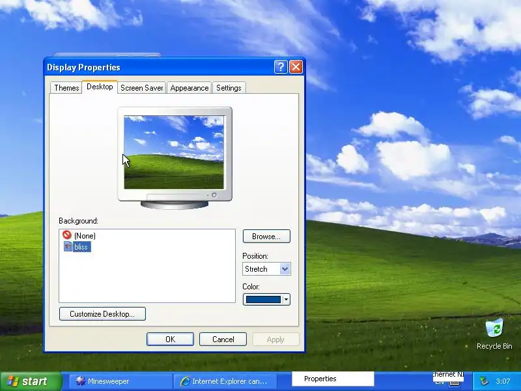The width and height of the screenshot is (521, 391).
Task: Click the bliss image file icon
Action: coord(68,246)
